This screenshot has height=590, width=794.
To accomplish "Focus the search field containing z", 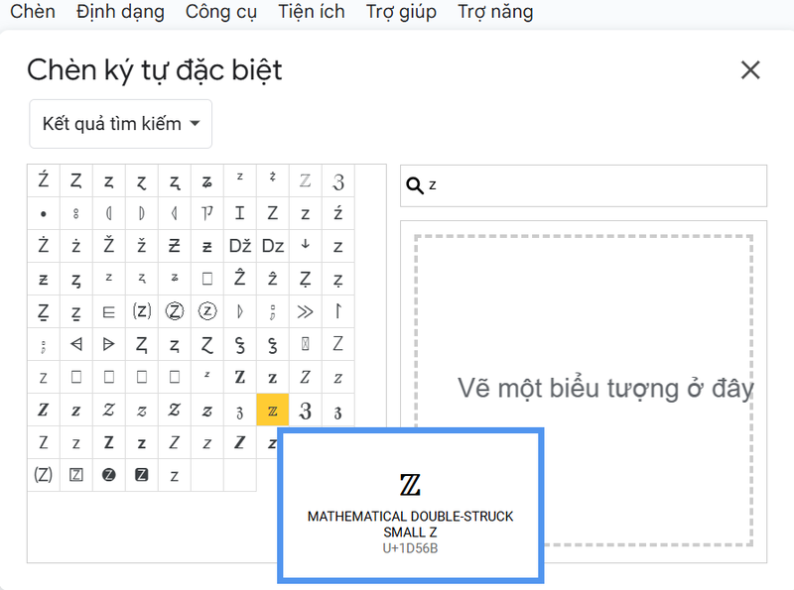I will 584,185.
